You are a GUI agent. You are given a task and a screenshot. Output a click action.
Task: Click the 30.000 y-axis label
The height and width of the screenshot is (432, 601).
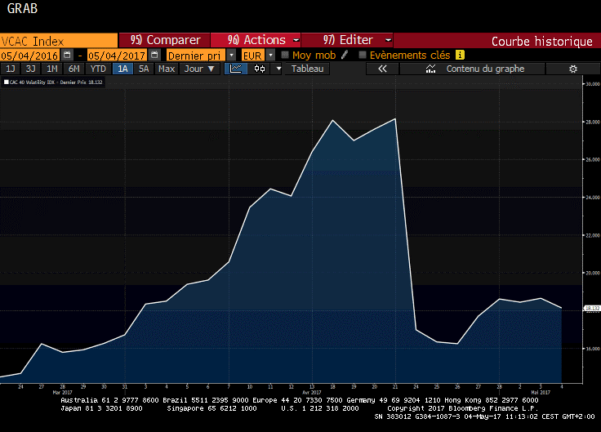593,84
